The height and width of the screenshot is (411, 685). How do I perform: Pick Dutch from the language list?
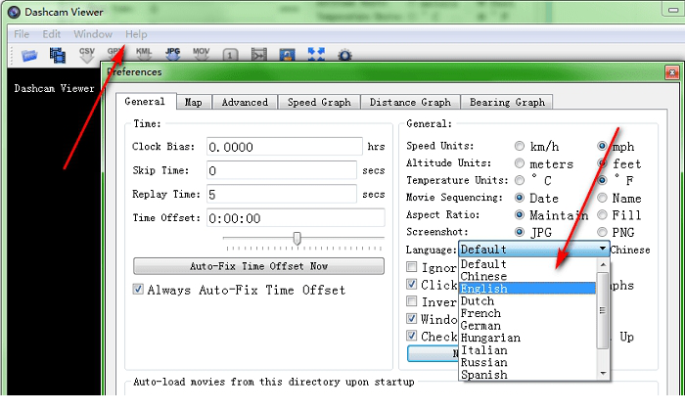(x=527, y=301)
